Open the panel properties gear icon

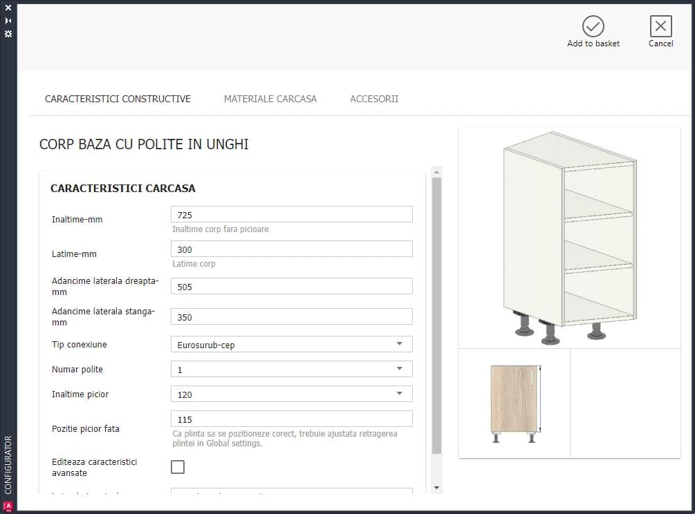coord(8,34)
